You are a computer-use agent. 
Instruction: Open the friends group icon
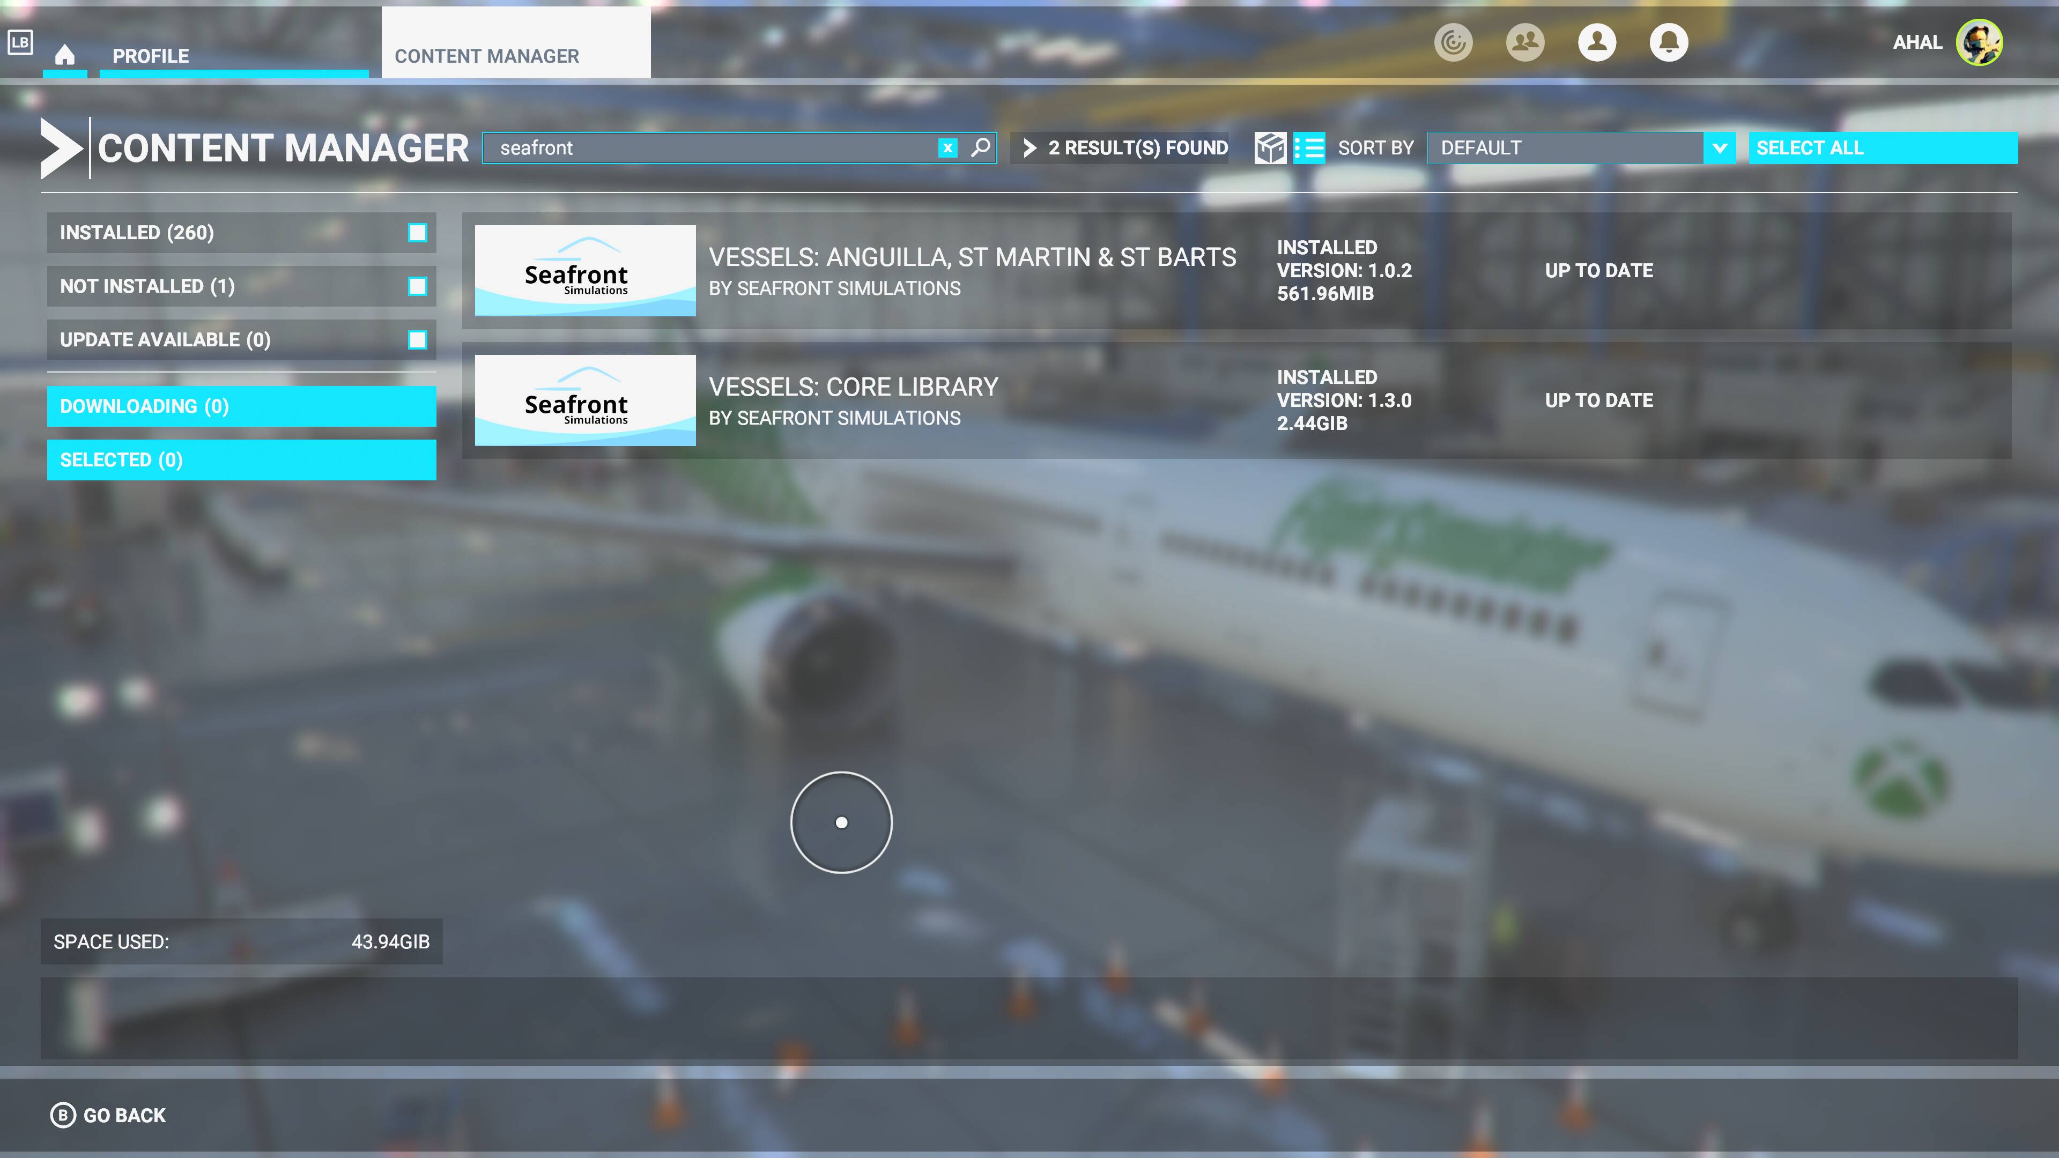pyautogui.click(x=1524, y=42)
